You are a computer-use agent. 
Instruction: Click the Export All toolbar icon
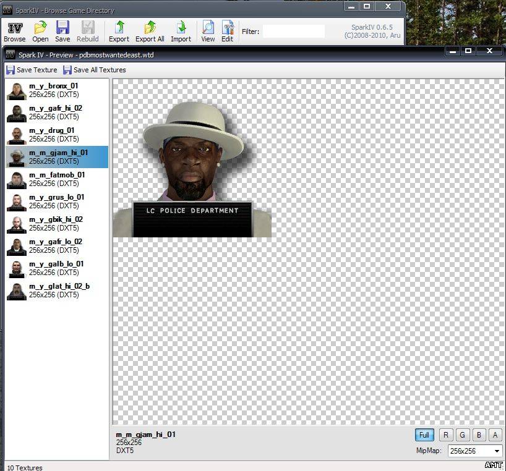coord(150,32)
